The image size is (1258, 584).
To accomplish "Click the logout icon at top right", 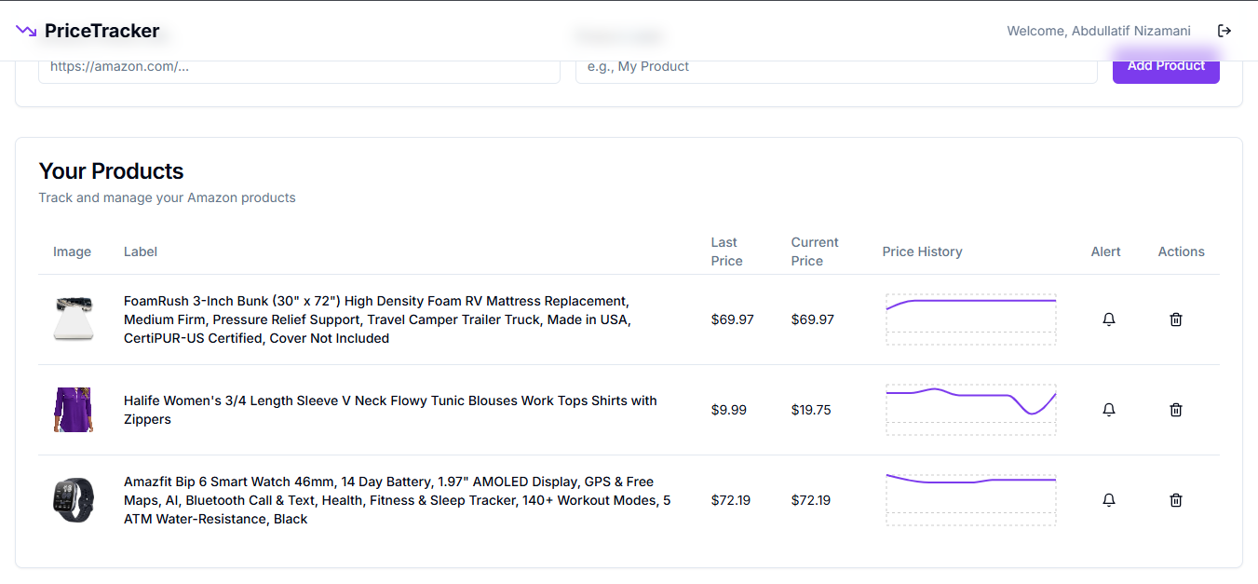I will click(x=1224, y=30).
